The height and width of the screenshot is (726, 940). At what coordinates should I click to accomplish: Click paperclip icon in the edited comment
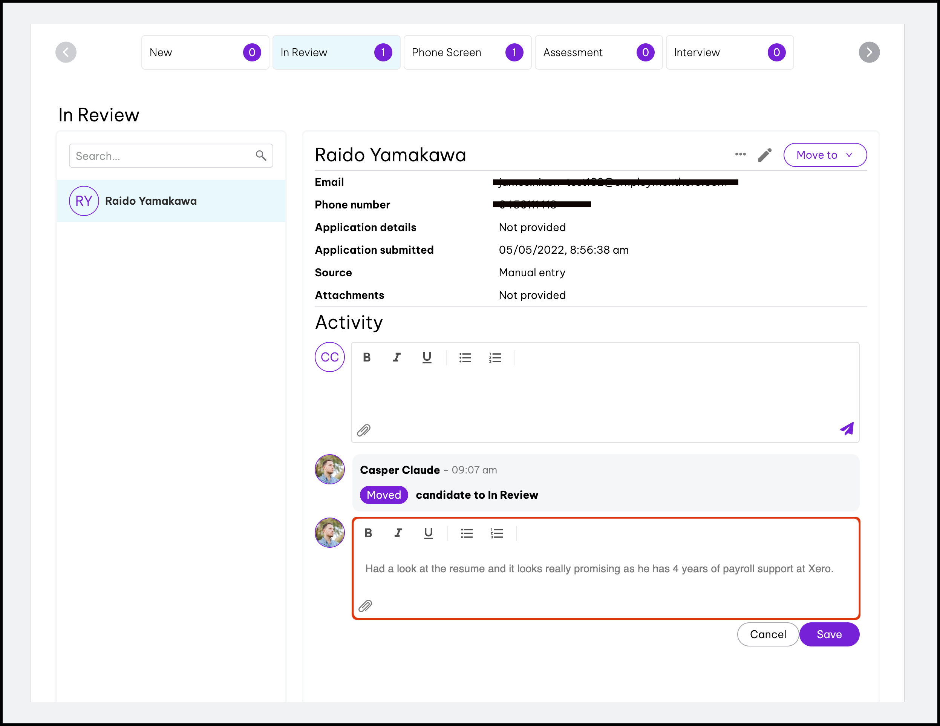coord(365,605)
